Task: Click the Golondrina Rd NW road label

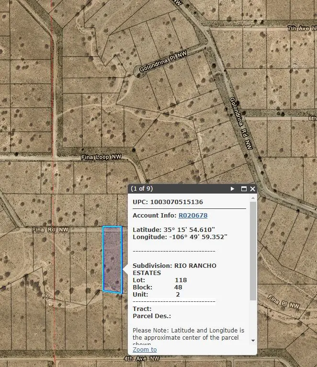Action: pyautogui.click(x=240, y=123)
